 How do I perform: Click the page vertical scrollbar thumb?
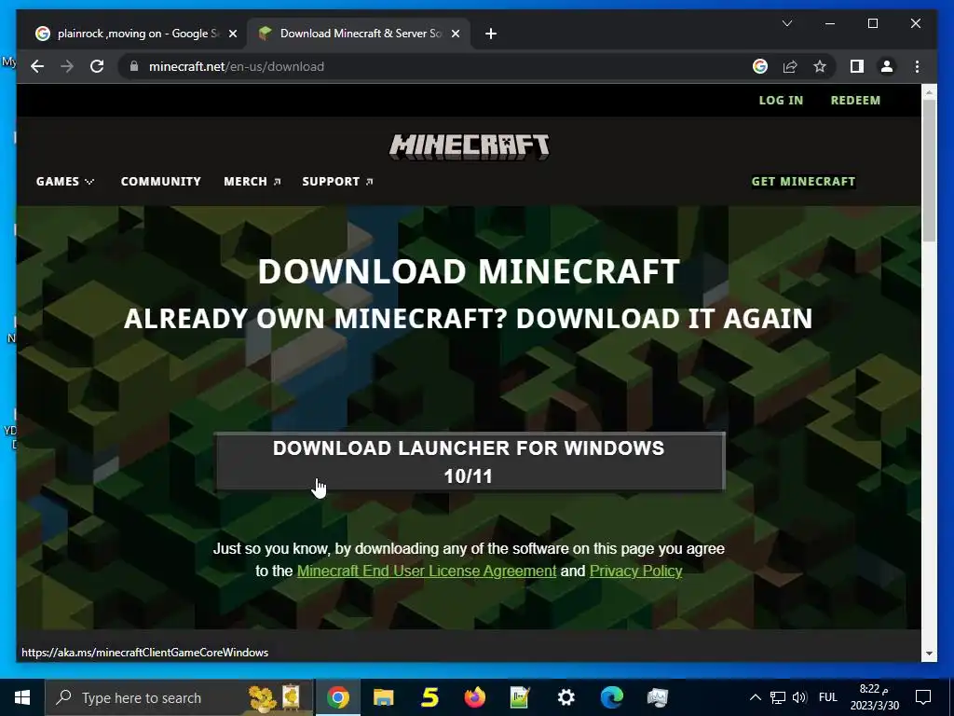pos(929,171)
